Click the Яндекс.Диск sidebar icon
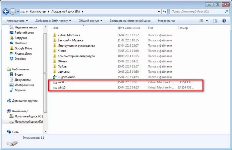This screenshot has height=150, width=232. coord(11,54)
